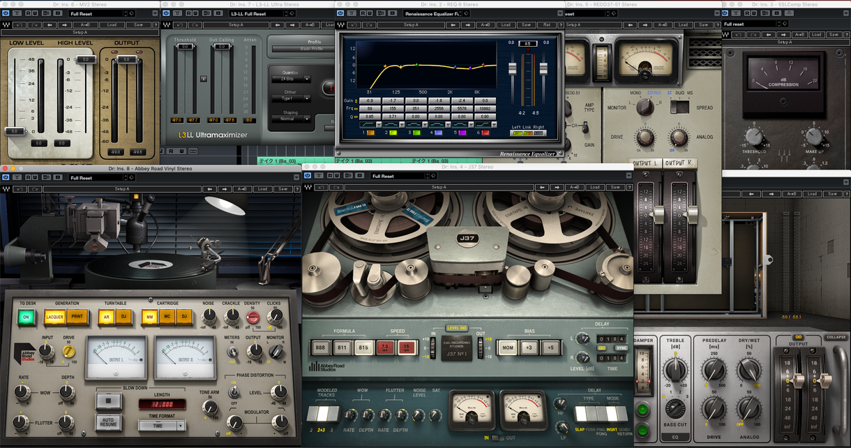The width and height of the screenshot is (851, 448).
Task: Click the Threshold knob on SSLComp
Action: pos(754,137)
